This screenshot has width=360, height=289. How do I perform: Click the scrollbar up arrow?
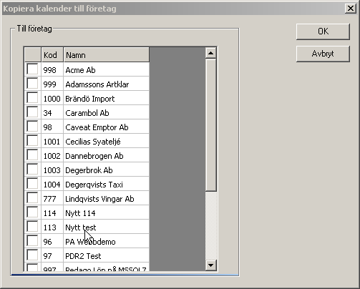(210, 53)
